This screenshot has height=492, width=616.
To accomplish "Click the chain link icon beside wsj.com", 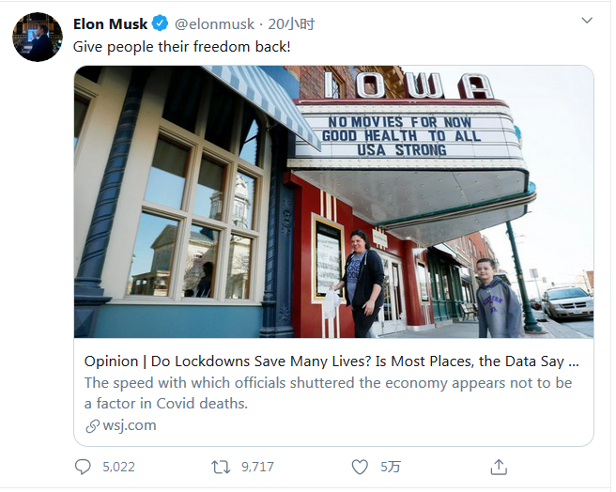I will pos(92,425).
